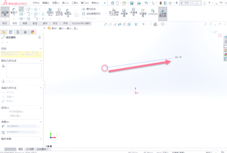227x153 pixels.
Task: Click the Options gear icon
Action: [x=170, y=3]
